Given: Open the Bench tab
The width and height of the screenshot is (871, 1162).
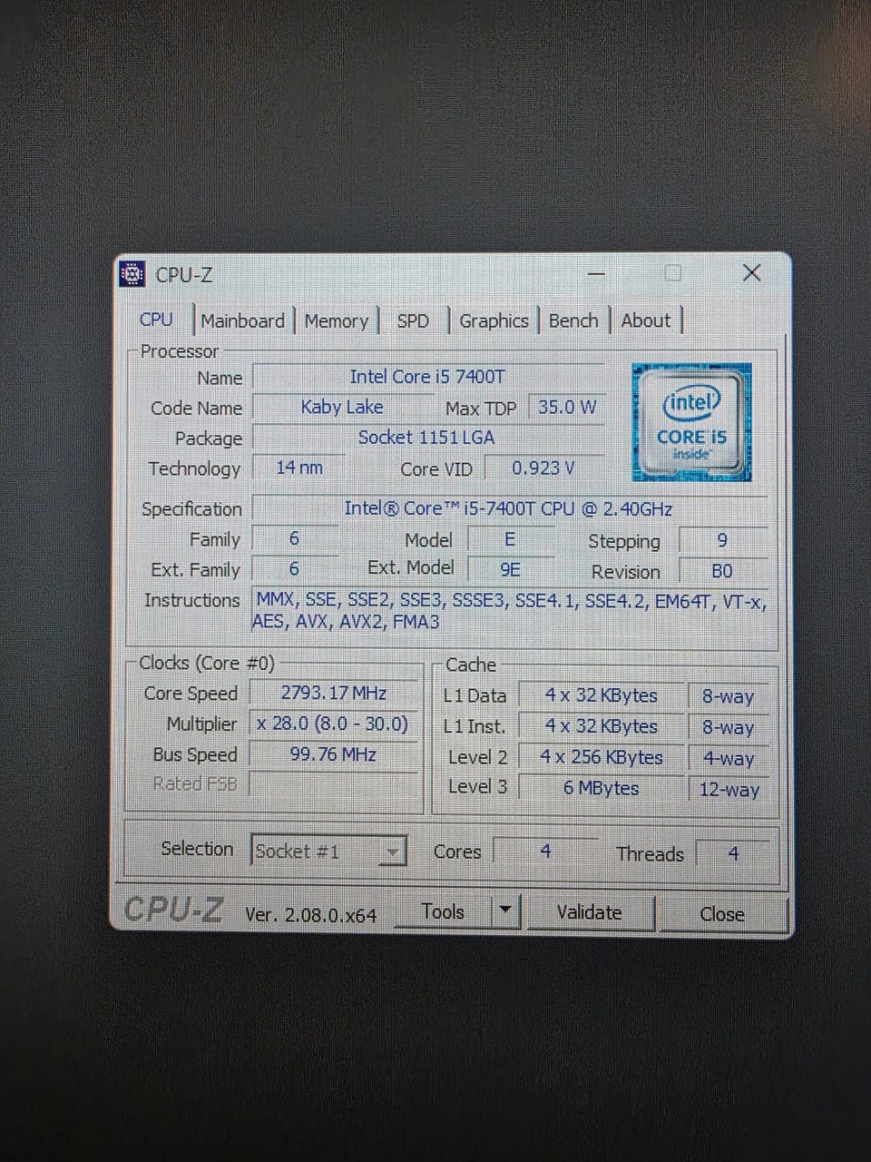Looking at the screenshot, I should [573, 320].
